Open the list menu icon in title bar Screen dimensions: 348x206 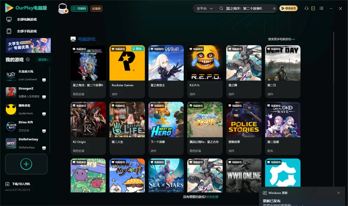point(321,8)
